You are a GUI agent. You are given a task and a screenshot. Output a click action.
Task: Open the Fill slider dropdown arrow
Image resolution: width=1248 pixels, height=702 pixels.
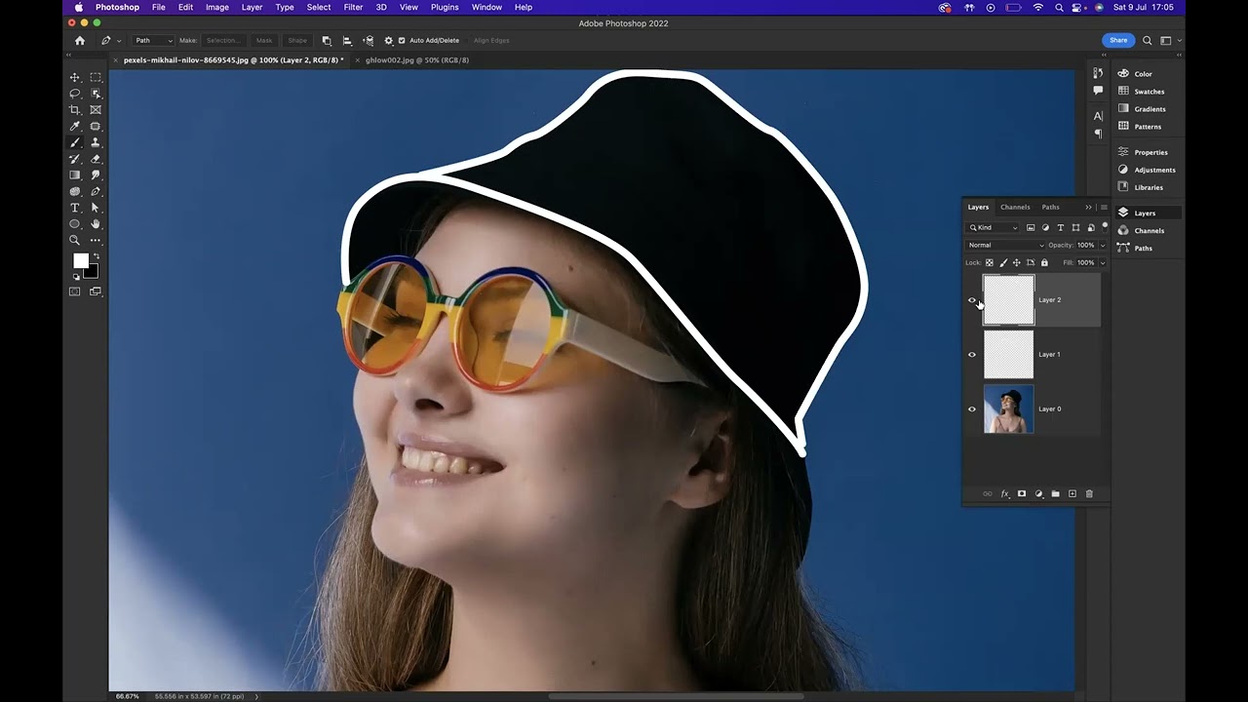point(1103,262)
